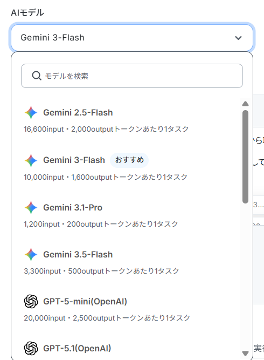The height and width of the screenshot is (360, 264).
Task: Collapse the AI model dropdown chevron
Action: click(238, 38)
